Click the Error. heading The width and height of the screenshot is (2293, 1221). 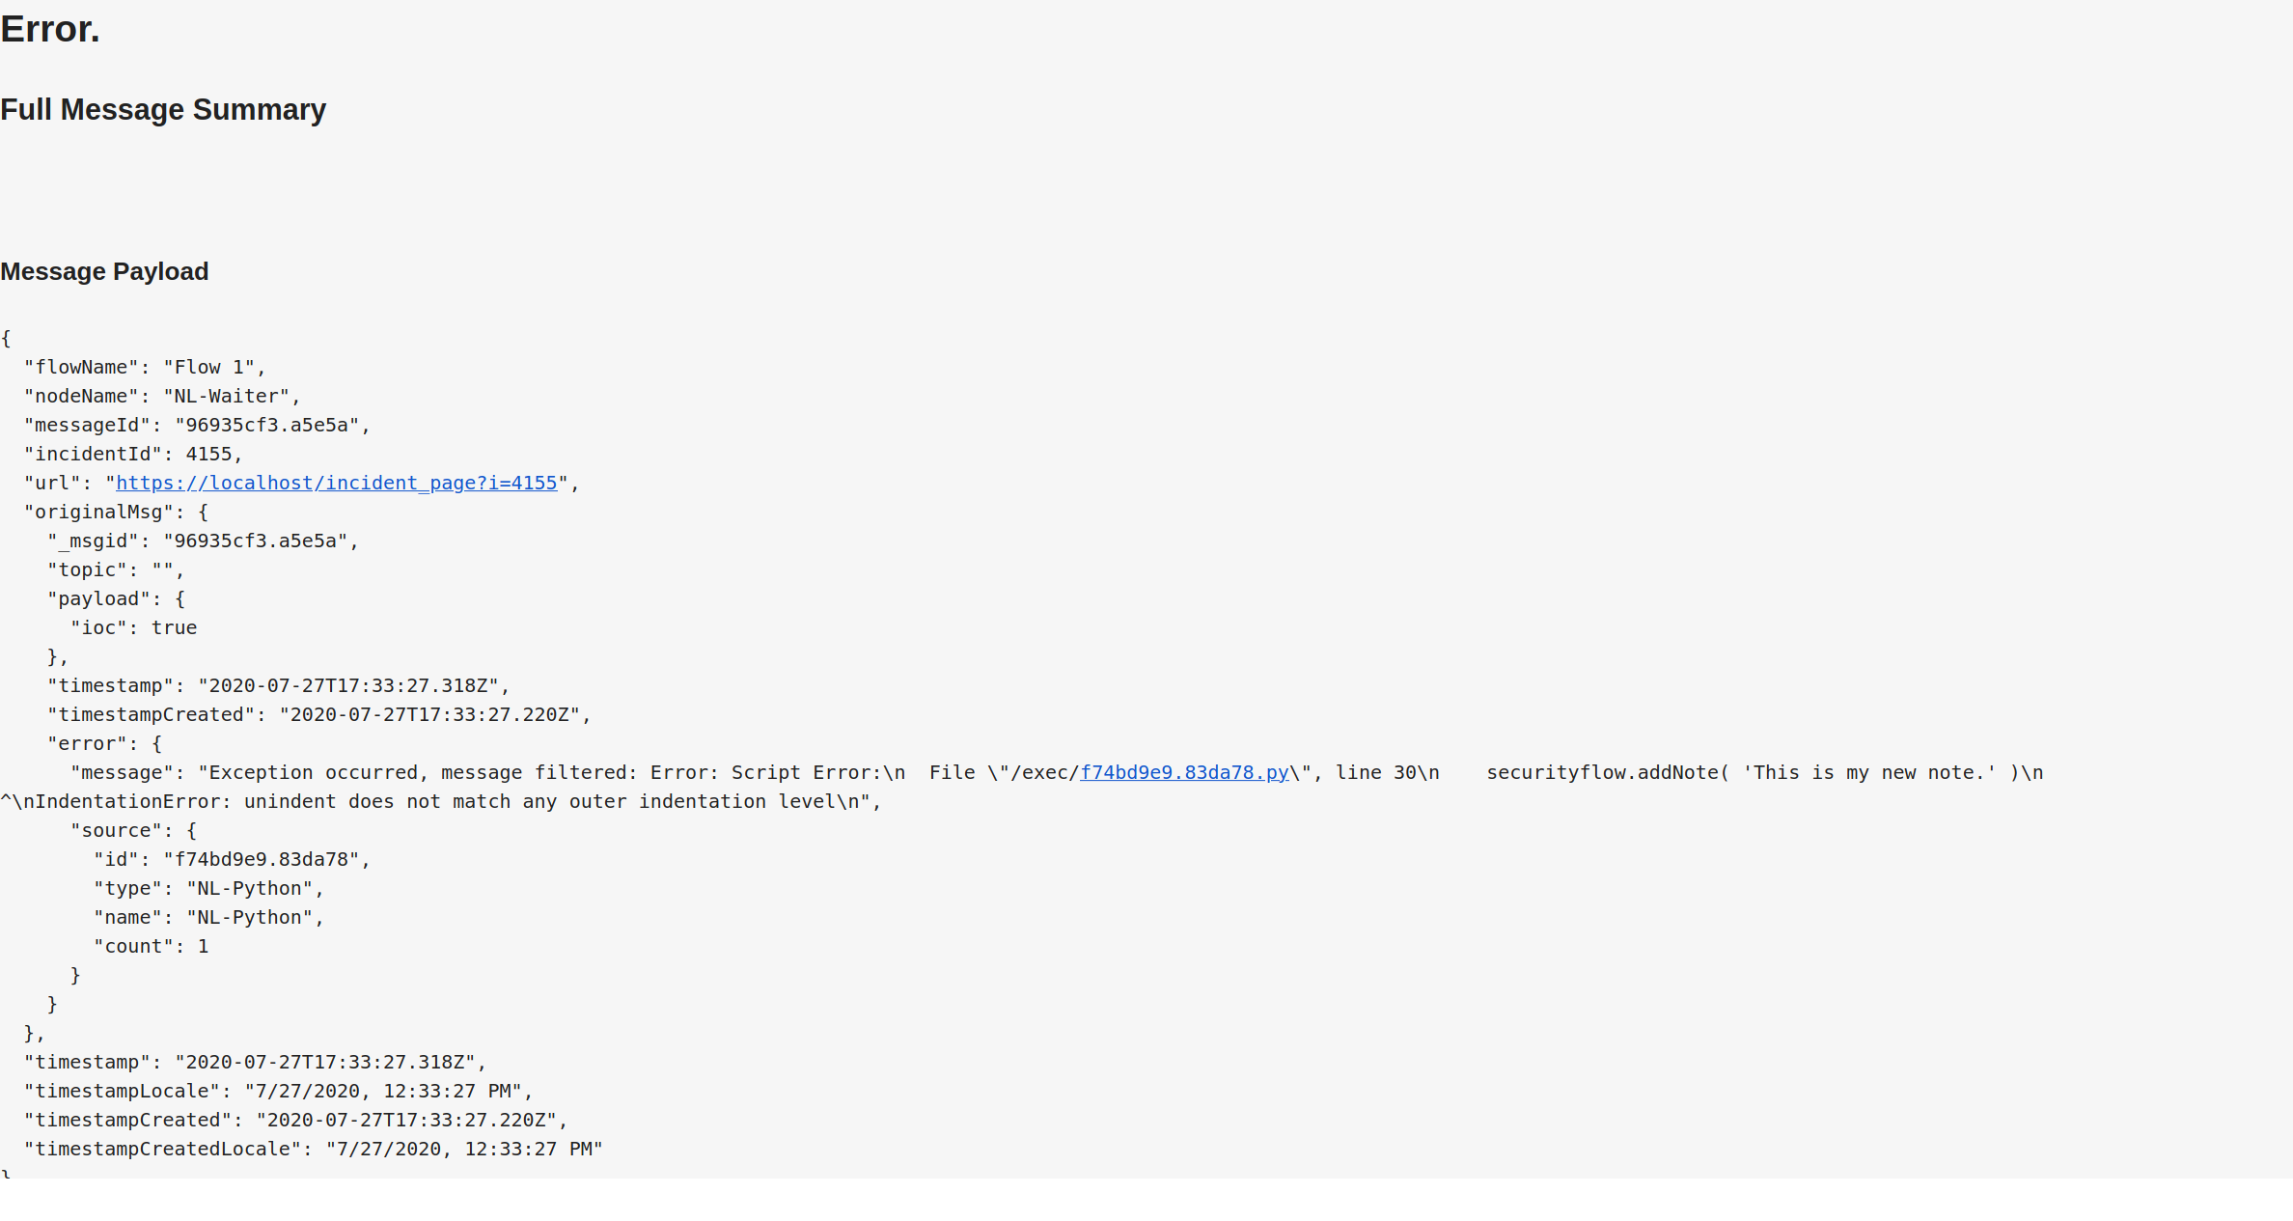pyautogui.click(x=50, y=29)
